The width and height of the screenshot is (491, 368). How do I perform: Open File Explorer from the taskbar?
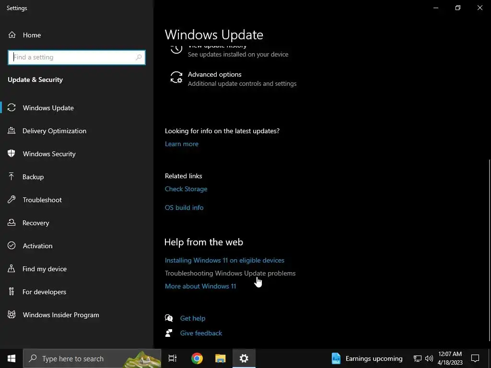221,358
